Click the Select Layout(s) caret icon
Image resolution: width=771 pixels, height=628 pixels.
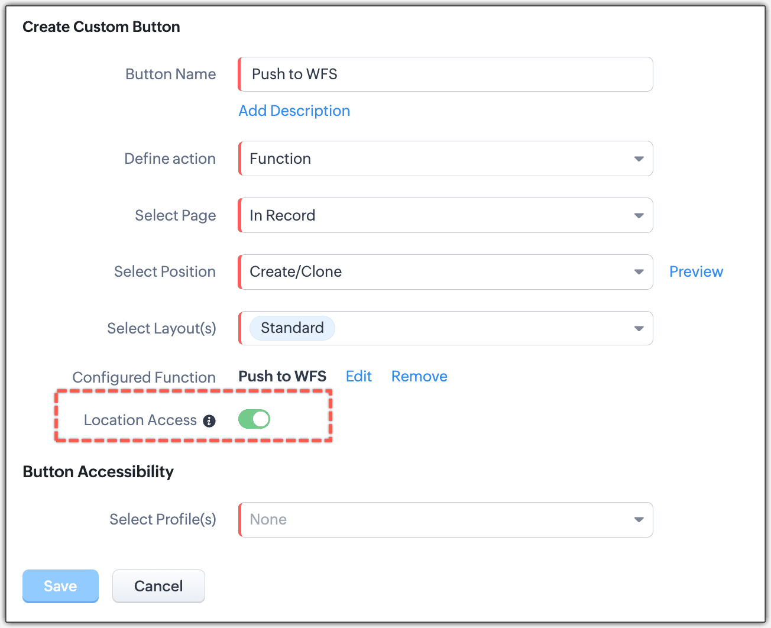[639, 329]
